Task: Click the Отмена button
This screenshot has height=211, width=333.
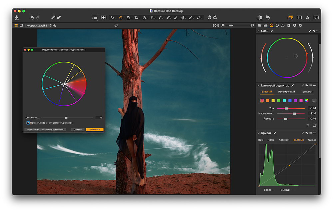Action: pos(78,130)
